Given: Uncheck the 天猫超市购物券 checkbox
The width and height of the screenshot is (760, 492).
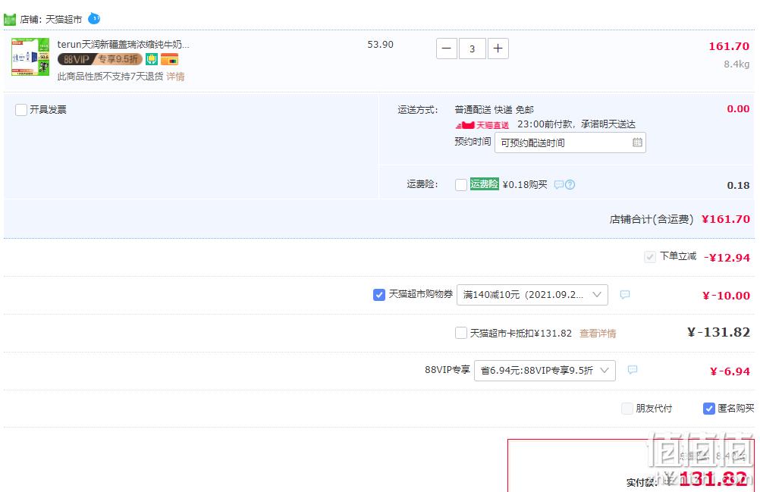Looking at the screenshot, I should tap(379, 294).
